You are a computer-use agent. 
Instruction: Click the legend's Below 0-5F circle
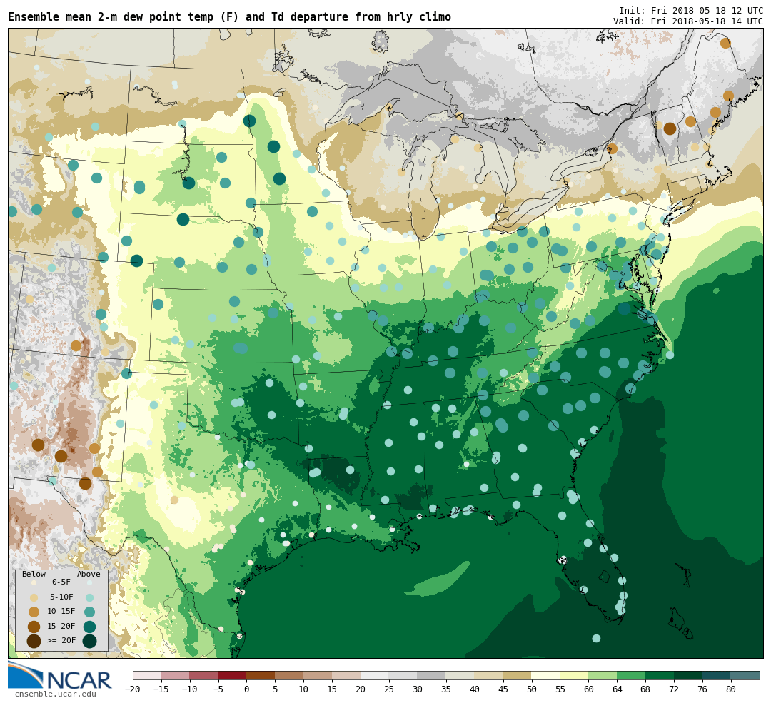[x=34, y=582]
